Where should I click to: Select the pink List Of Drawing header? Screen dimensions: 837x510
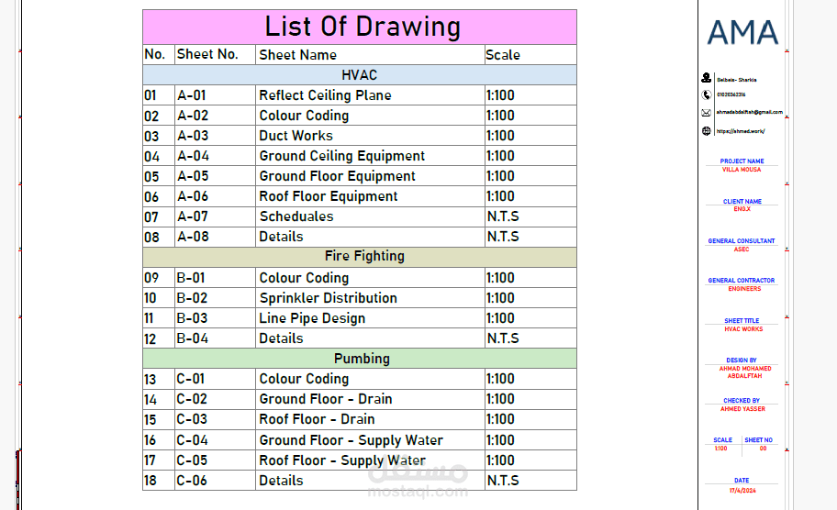coord(359,28)
